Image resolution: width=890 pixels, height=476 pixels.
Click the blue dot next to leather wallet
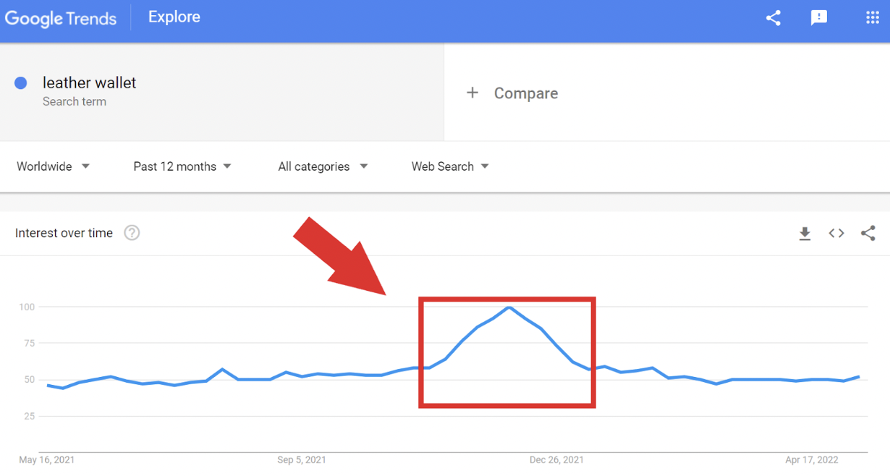pyautogui.click(x=21, y=83)
